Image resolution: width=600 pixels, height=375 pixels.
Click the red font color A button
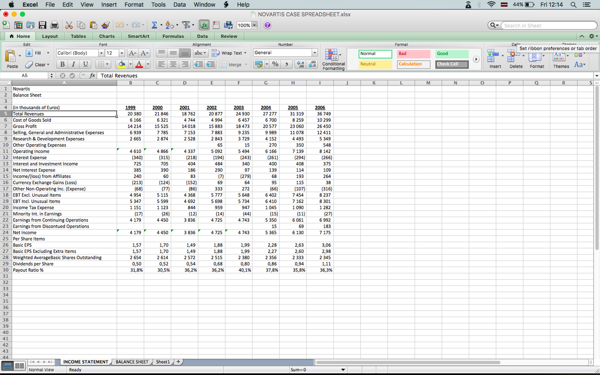139,64
